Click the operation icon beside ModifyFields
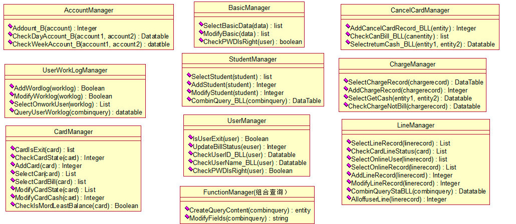Viewport: 516px width, 224px height. coord(187,217)
